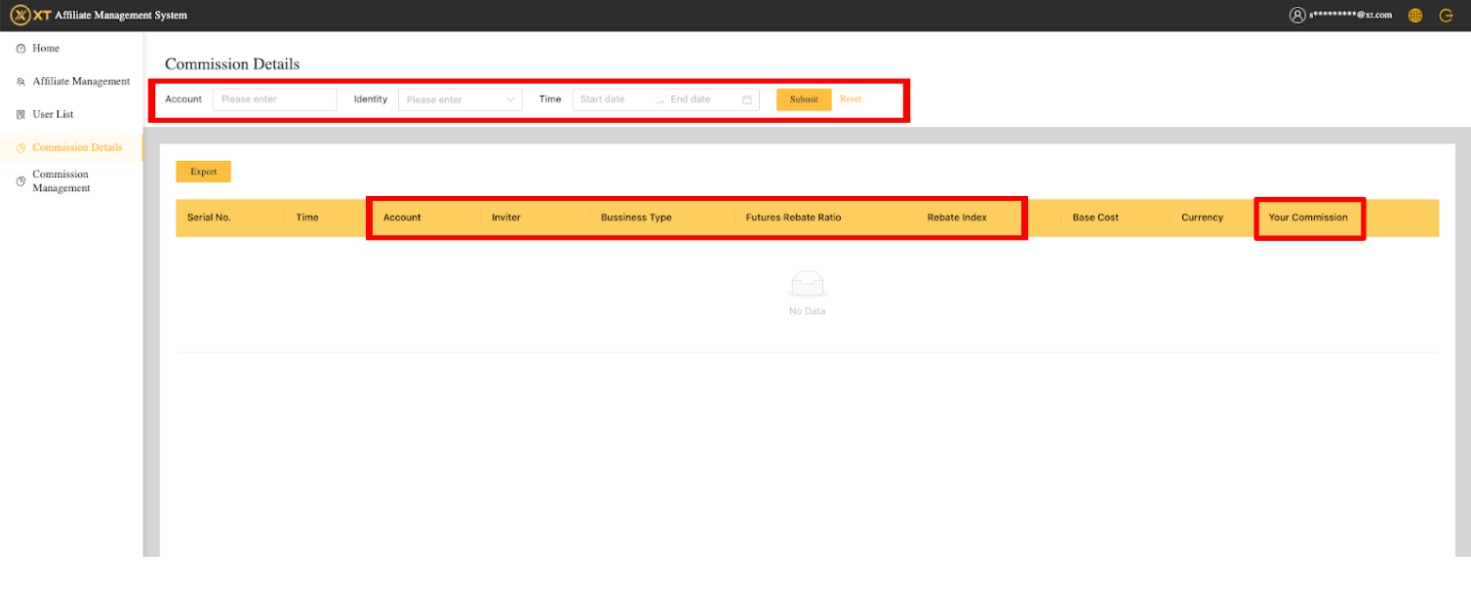
Task: Open the Start date picker
Action: pos(610,99)
